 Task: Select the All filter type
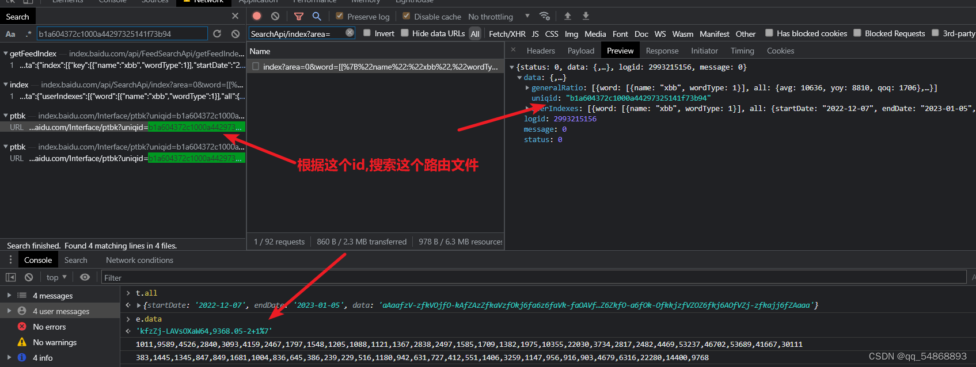[x=474, y=34]
